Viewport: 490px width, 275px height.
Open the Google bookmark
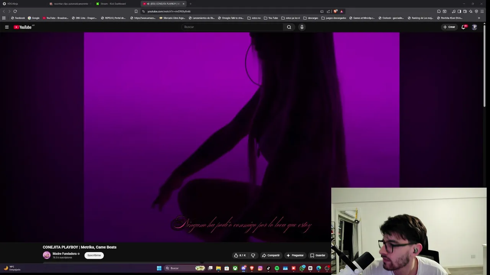33,18
